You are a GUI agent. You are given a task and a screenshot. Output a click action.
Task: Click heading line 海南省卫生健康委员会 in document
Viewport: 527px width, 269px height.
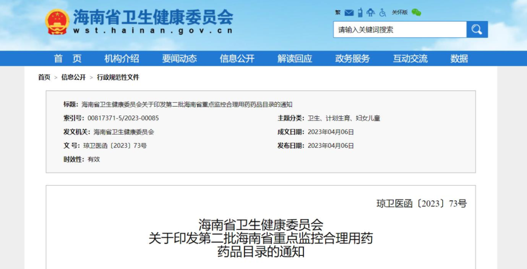(261, 224)
